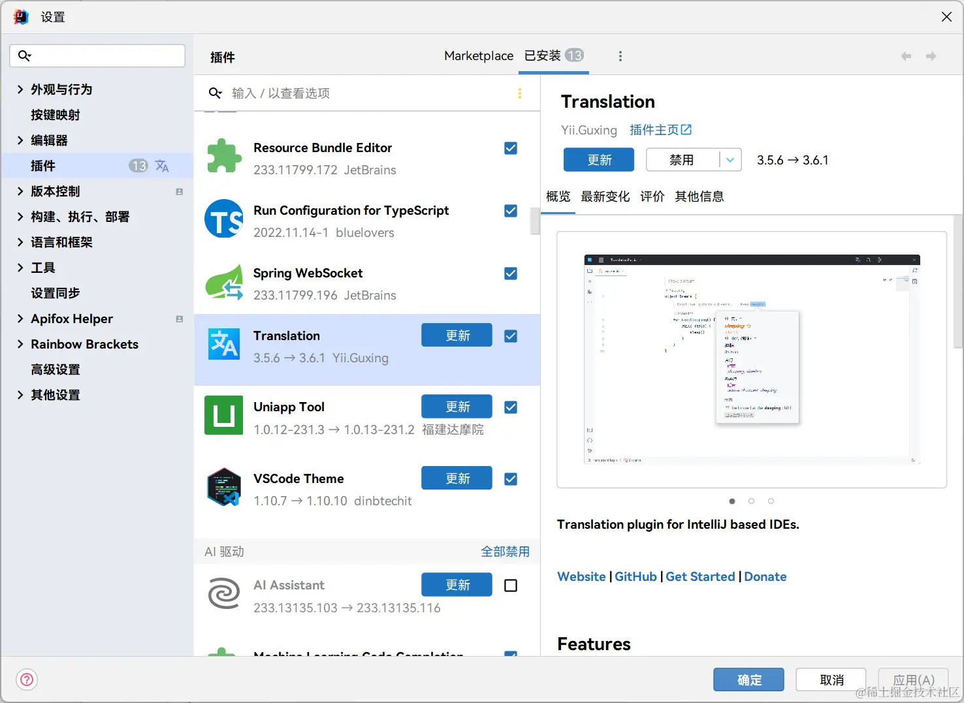Open the GitHub link
Screen dimensions: 964x703
tap(635, 576)
